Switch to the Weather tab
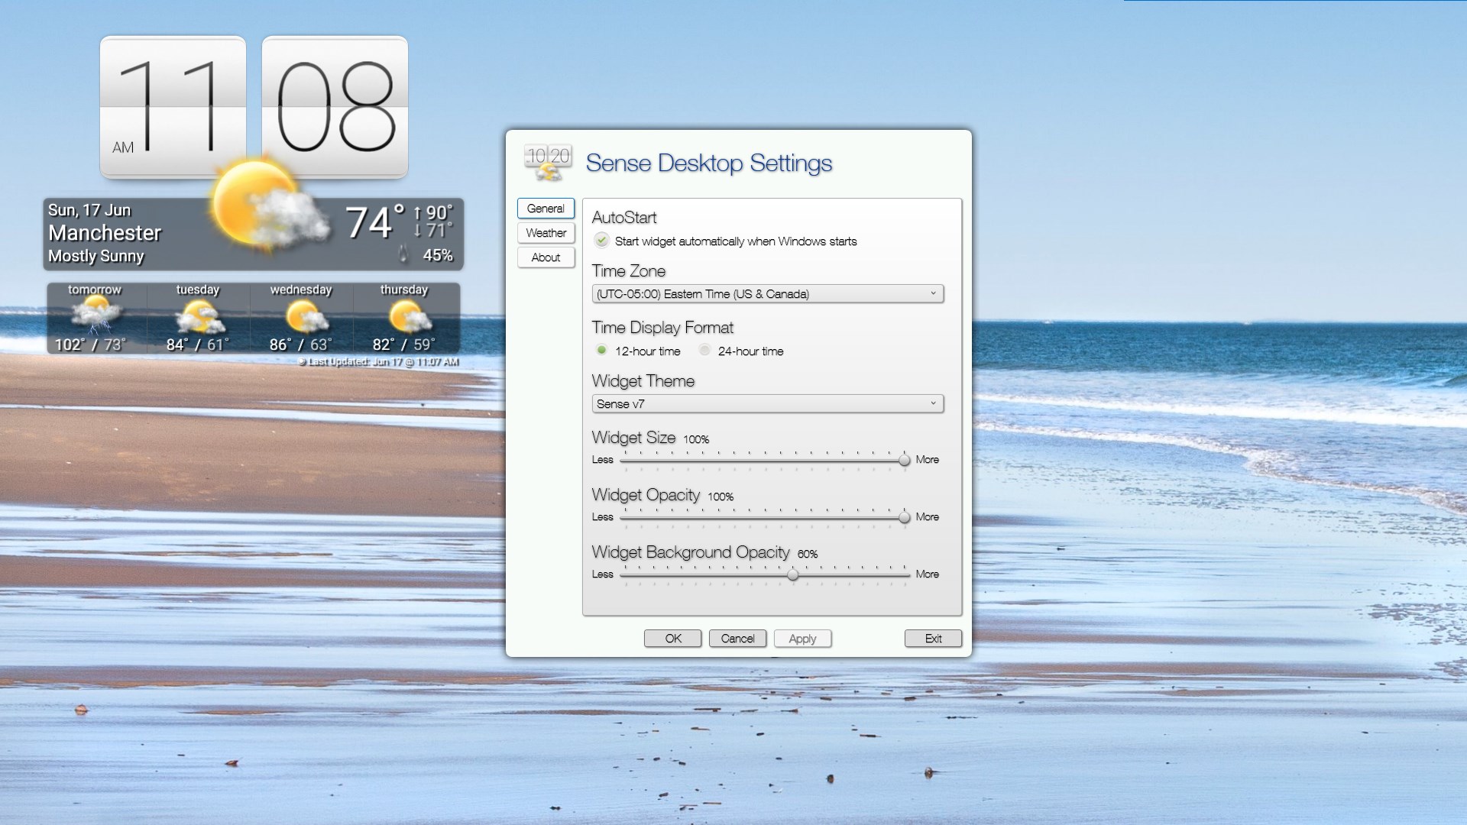This screenshot has width=1467, height=825. click(x=546, y=233)
